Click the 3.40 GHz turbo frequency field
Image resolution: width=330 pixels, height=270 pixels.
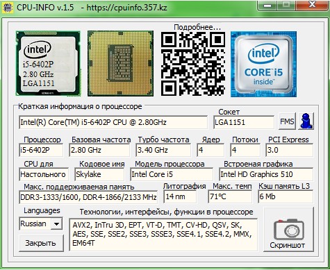(163, 150)
